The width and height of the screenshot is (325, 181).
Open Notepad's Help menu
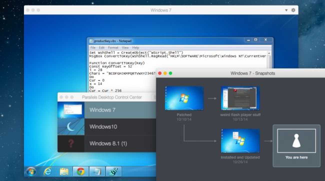click(x=135, y=47)
